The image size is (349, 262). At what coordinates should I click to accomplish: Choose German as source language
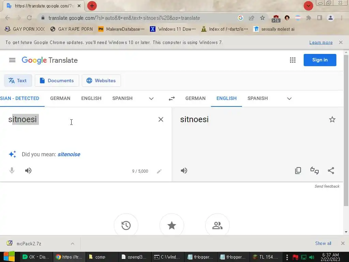(x=60, y=98)
